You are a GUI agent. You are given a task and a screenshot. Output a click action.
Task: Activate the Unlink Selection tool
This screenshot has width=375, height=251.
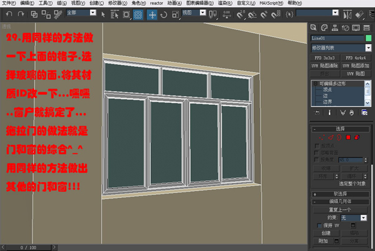point(46,14)
